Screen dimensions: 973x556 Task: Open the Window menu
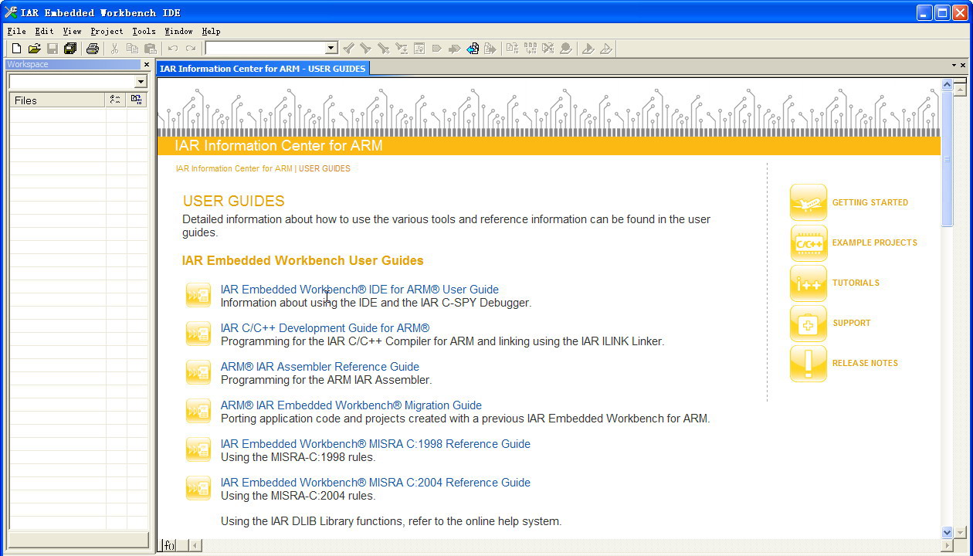pos(178,31)
